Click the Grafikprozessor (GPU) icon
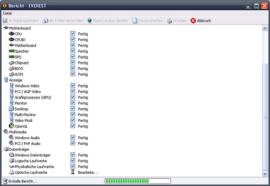This screenshot has width=270, height=186. pos(12,97)
